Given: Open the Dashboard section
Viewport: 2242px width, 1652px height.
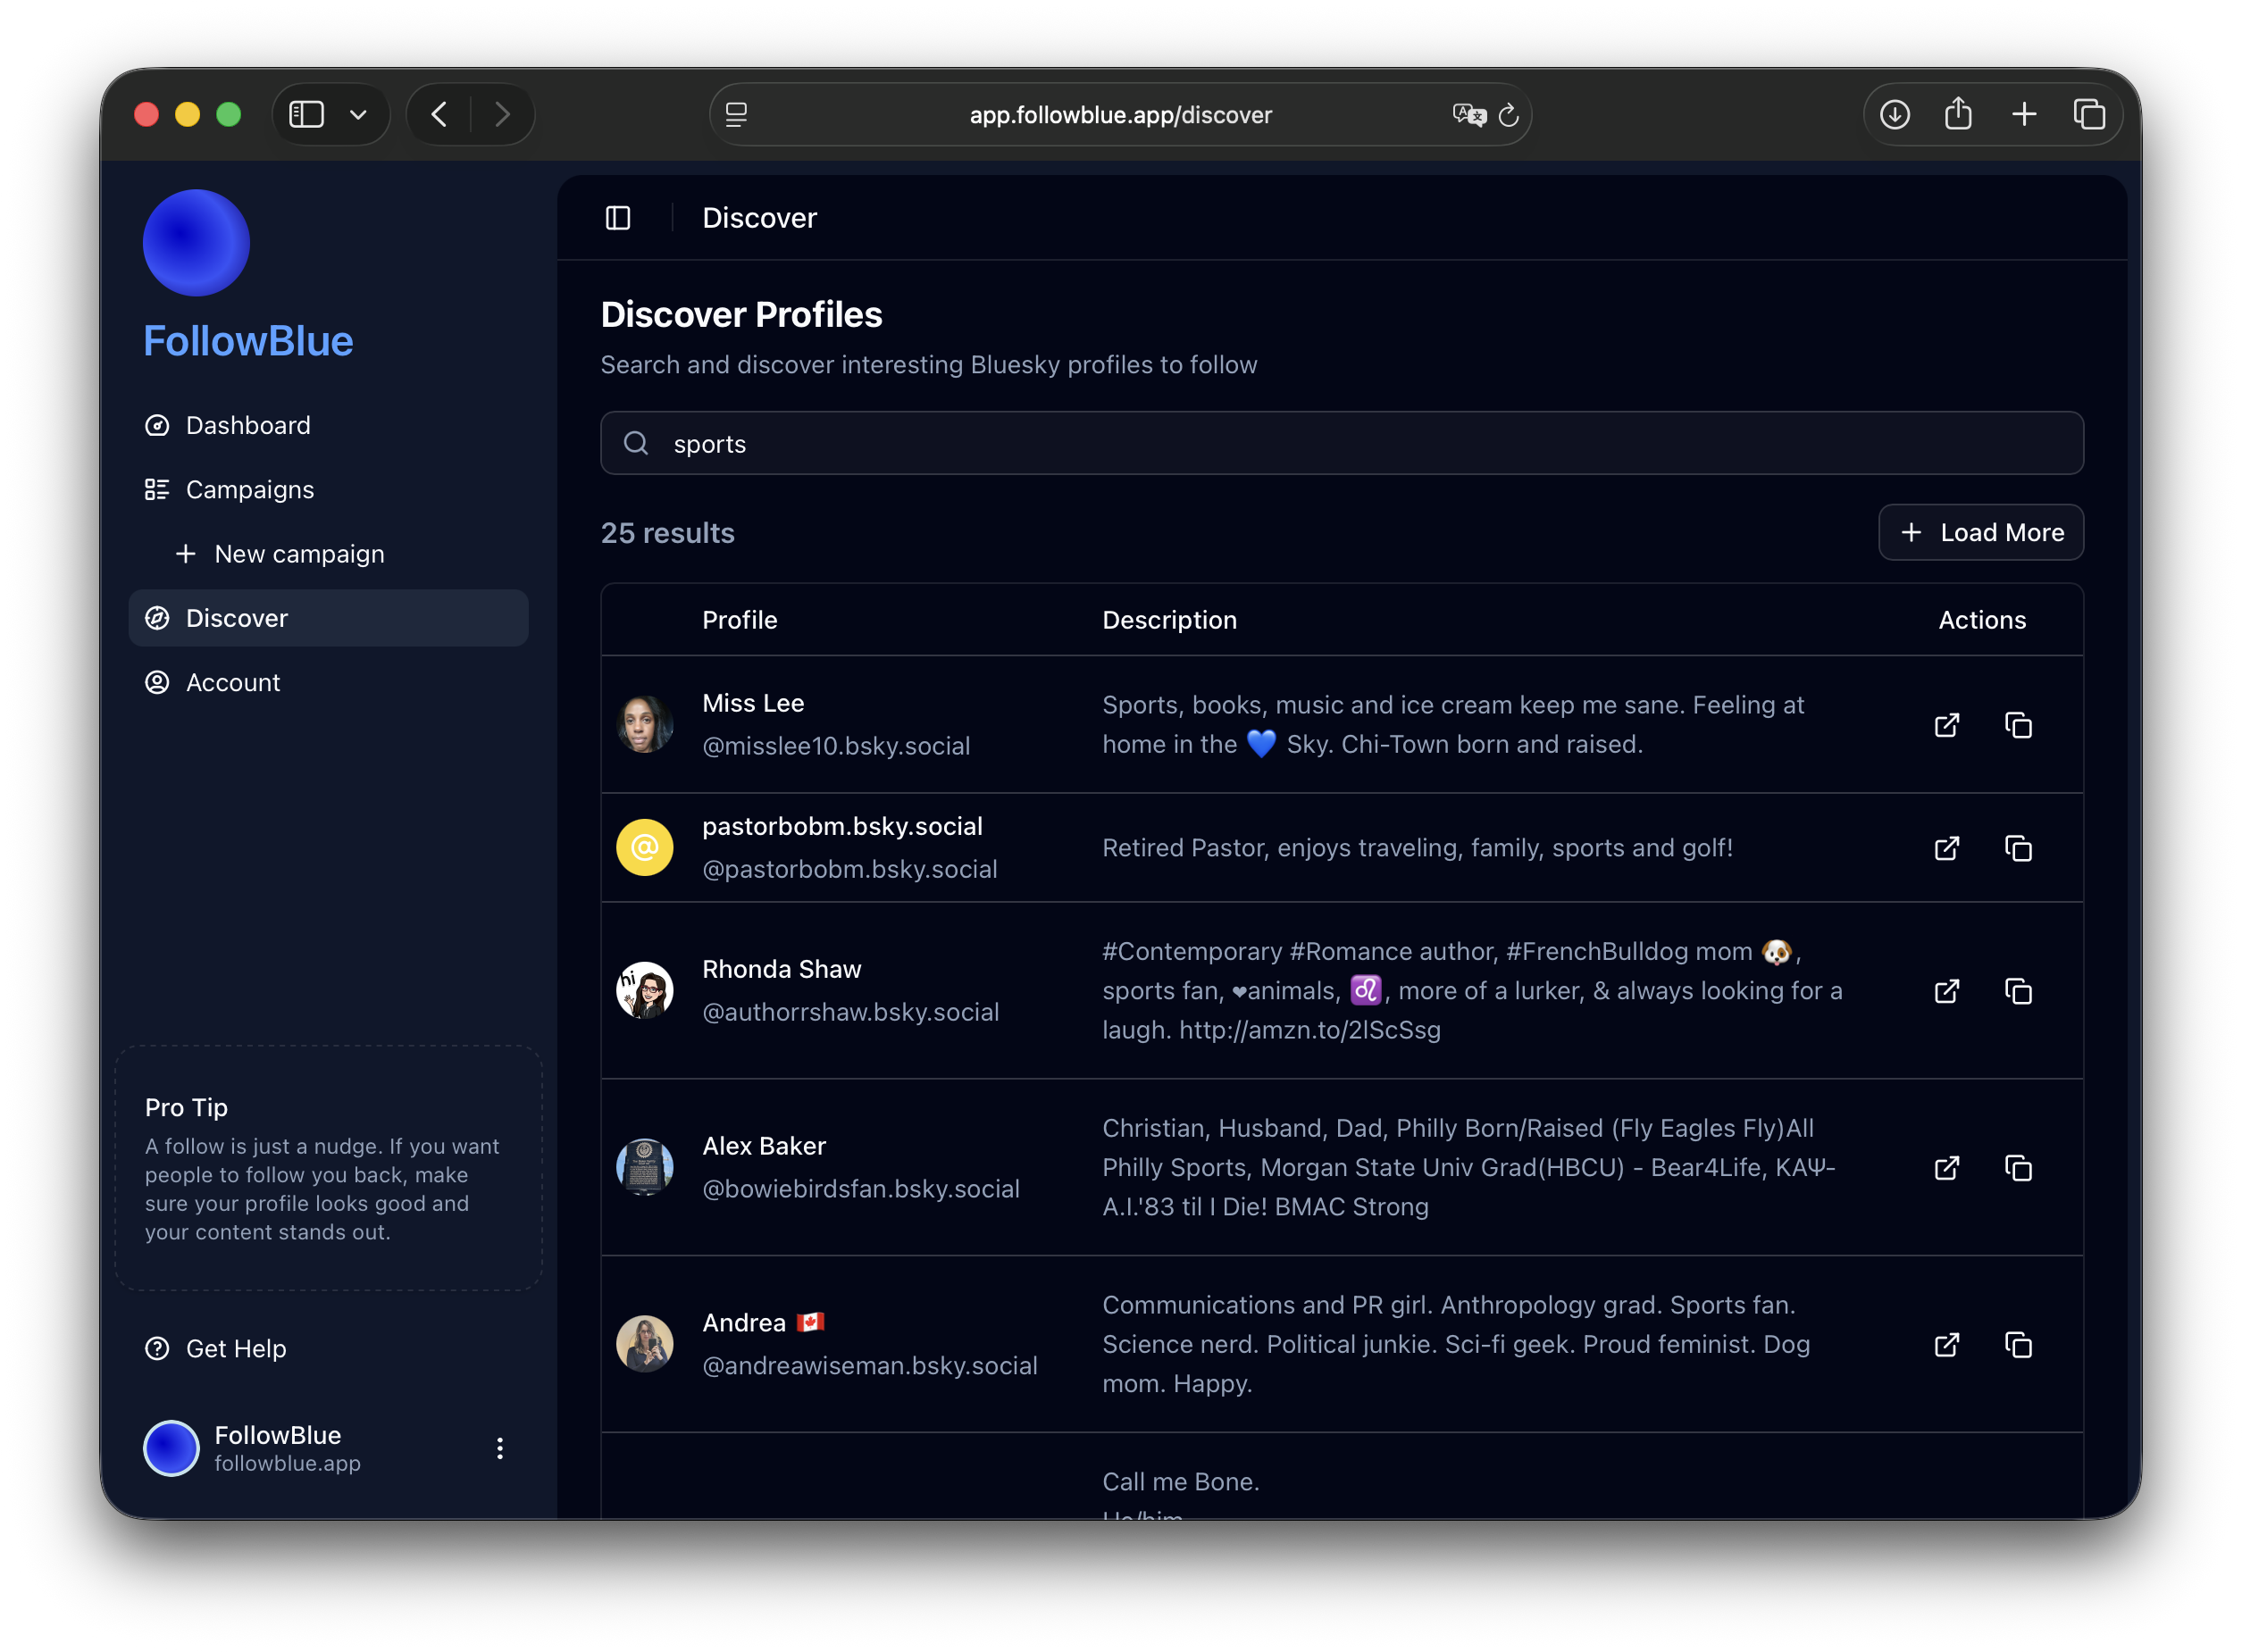Looking at the screenshot, I should 248,424.
